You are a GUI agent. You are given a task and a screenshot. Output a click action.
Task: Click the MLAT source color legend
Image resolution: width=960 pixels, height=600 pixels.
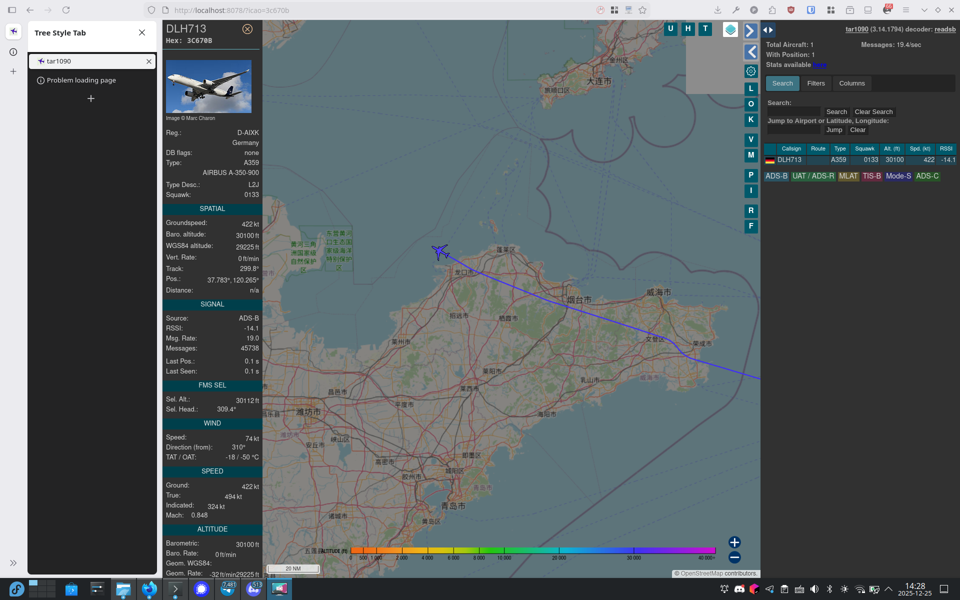848,176
